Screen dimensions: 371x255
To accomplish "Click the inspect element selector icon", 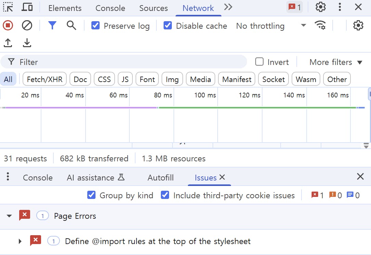I will [8, 7].
